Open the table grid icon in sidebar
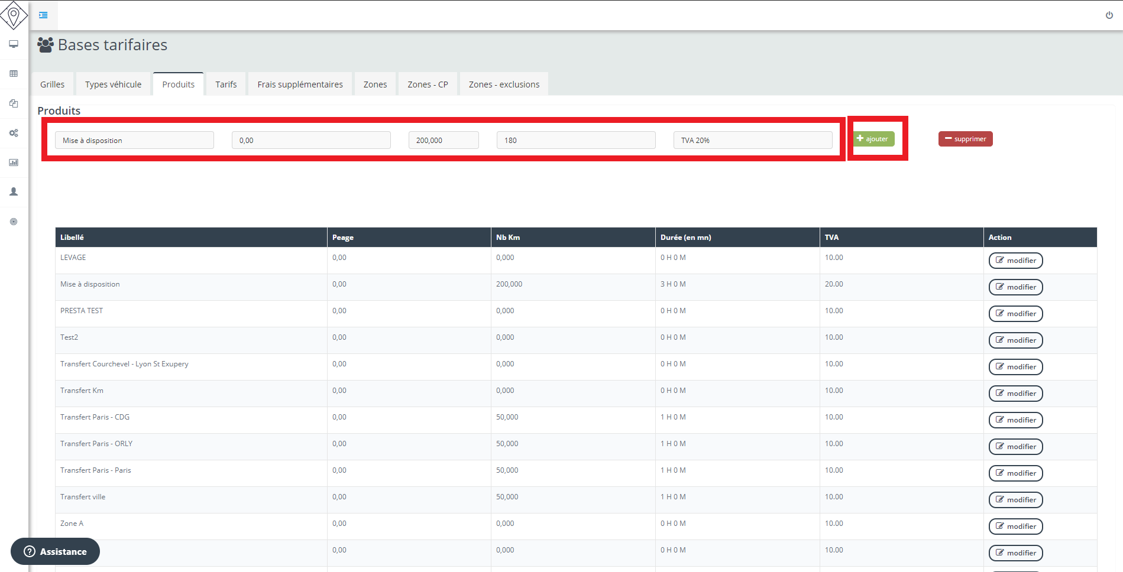The width and height of the screenshot is (1123, 572). click(x=14, y=74)
